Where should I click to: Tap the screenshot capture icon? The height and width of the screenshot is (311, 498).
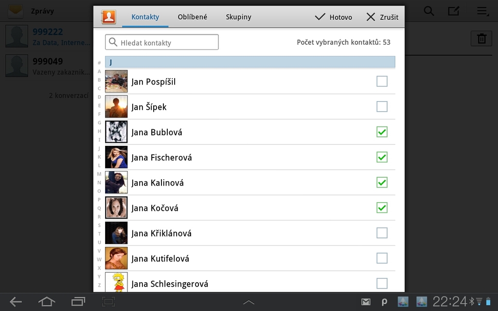(108, 302)
